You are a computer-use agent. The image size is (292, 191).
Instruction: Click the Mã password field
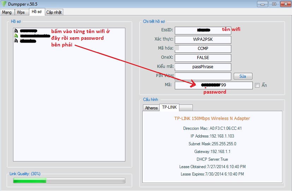coord(213,85)
